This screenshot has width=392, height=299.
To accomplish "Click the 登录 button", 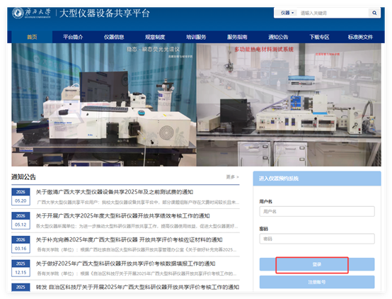I will (x=317, y=264).
